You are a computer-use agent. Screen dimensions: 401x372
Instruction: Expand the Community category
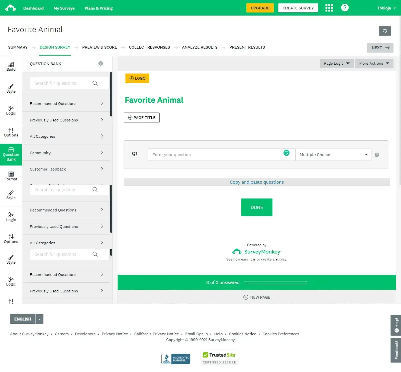tap(66, 153)
